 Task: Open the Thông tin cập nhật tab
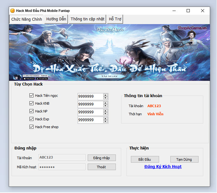click(87, 19)
